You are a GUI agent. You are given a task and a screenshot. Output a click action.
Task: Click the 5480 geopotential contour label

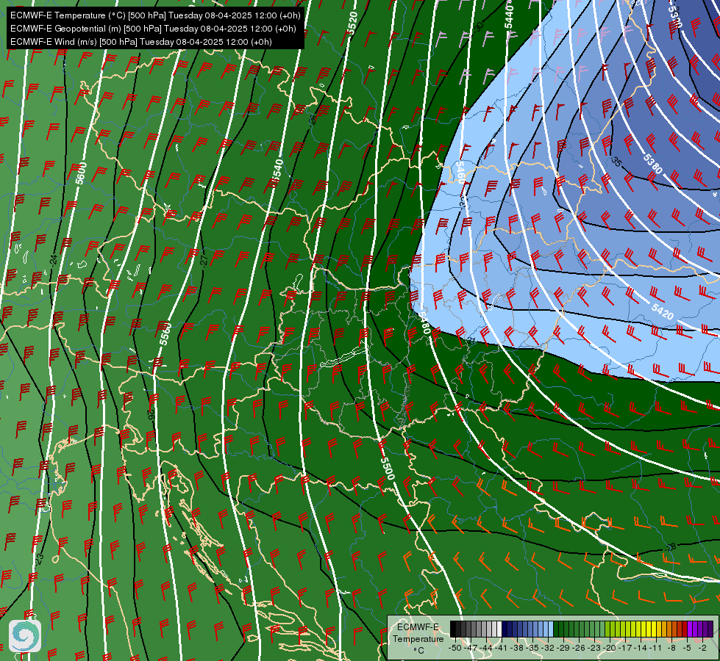[425, 323]
